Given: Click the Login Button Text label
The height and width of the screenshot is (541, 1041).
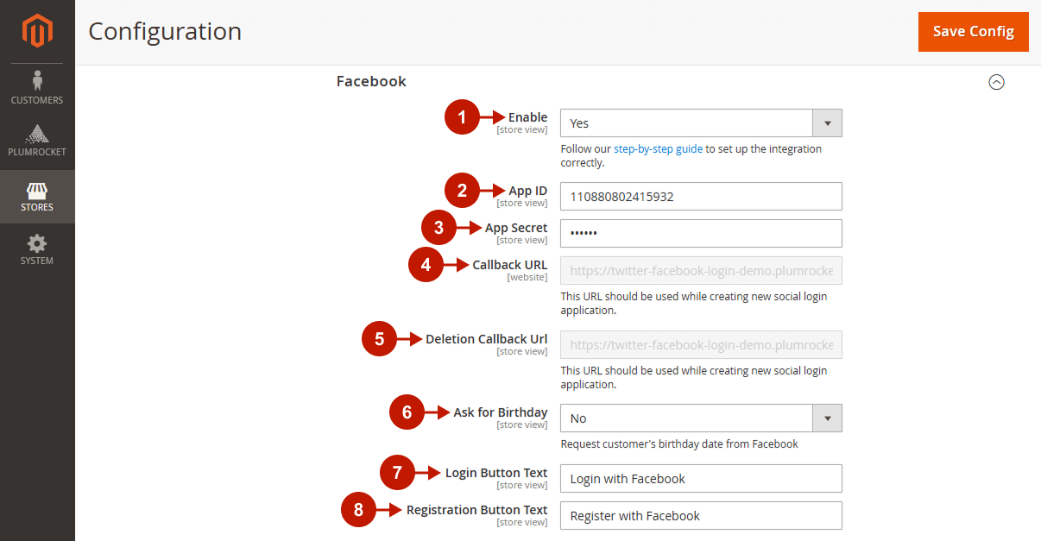Looking at the screenshot, I should click(x=496, y=473).
